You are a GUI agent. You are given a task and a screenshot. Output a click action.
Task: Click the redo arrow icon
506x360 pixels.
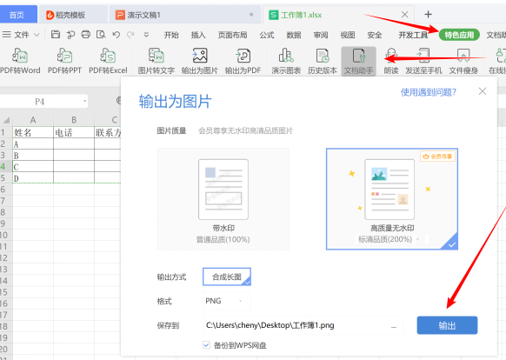click(130, 34)
